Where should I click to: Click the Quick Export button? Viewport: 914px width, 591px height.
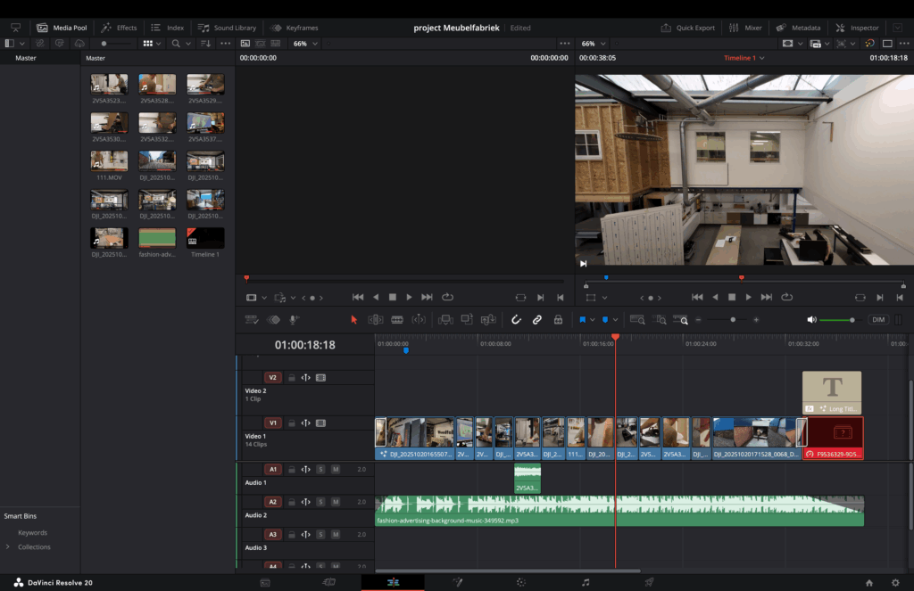click(x=688, y=28)
